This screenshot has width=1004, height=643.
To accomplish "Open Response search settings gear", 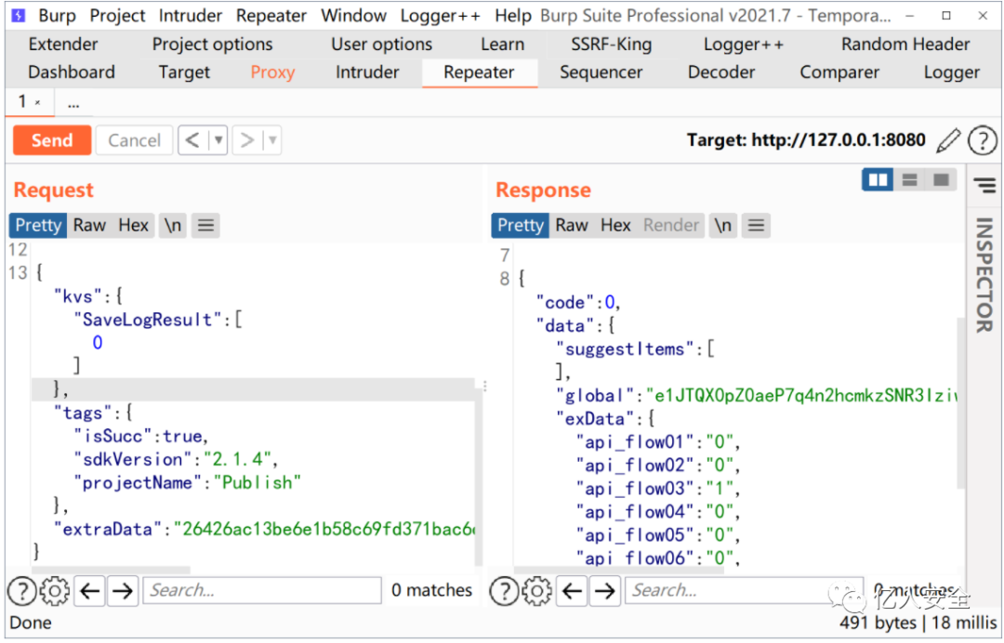I will pos(537,591).
